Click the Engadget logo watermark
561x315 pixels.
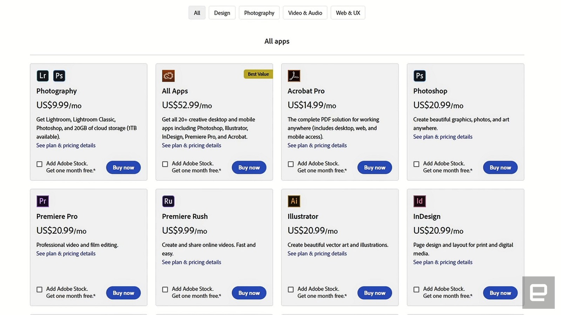[538, 293]
